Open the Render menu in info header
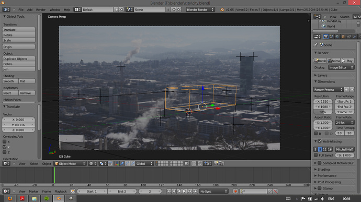Viewport: 361px width, 202px height. pos(41,9)
